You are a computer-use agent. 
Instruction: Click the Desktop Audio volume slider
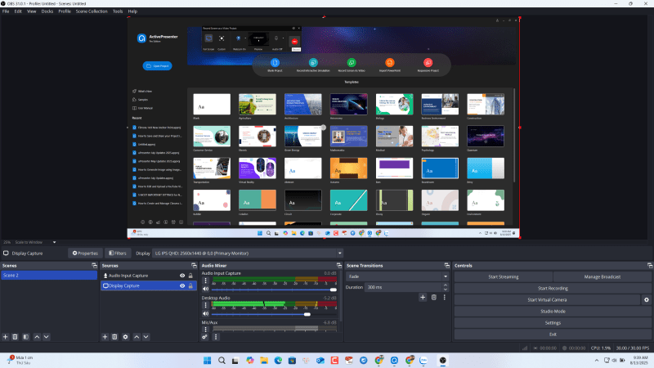point(262,314)
